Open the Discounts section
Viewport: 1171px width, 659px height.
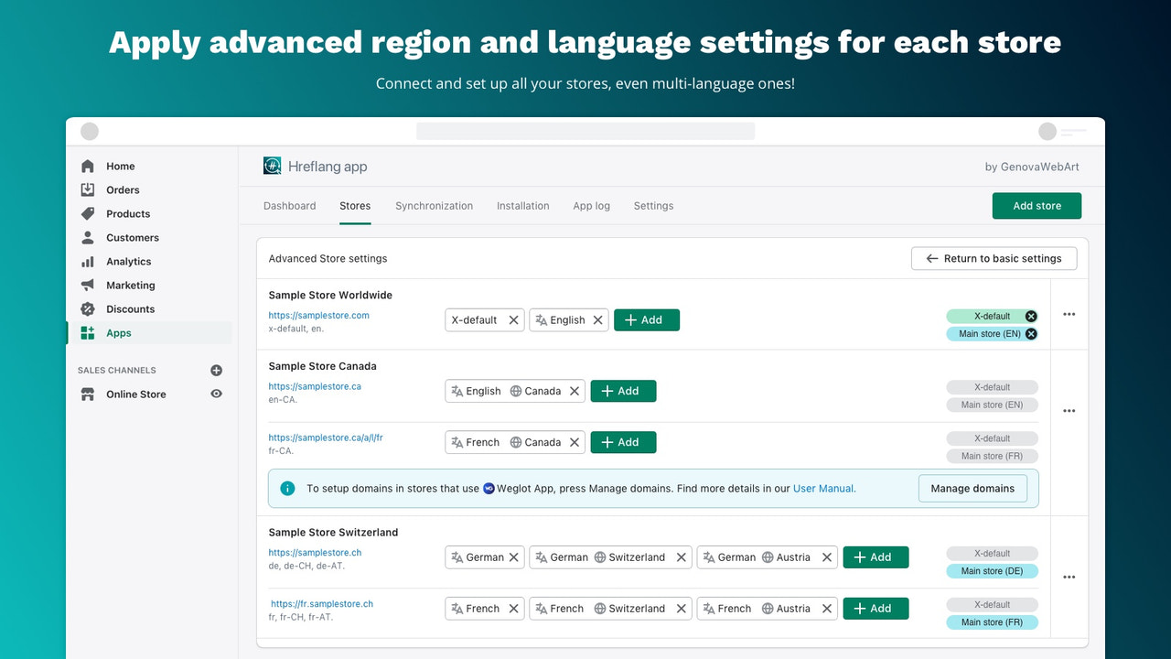tap(87, 308)
